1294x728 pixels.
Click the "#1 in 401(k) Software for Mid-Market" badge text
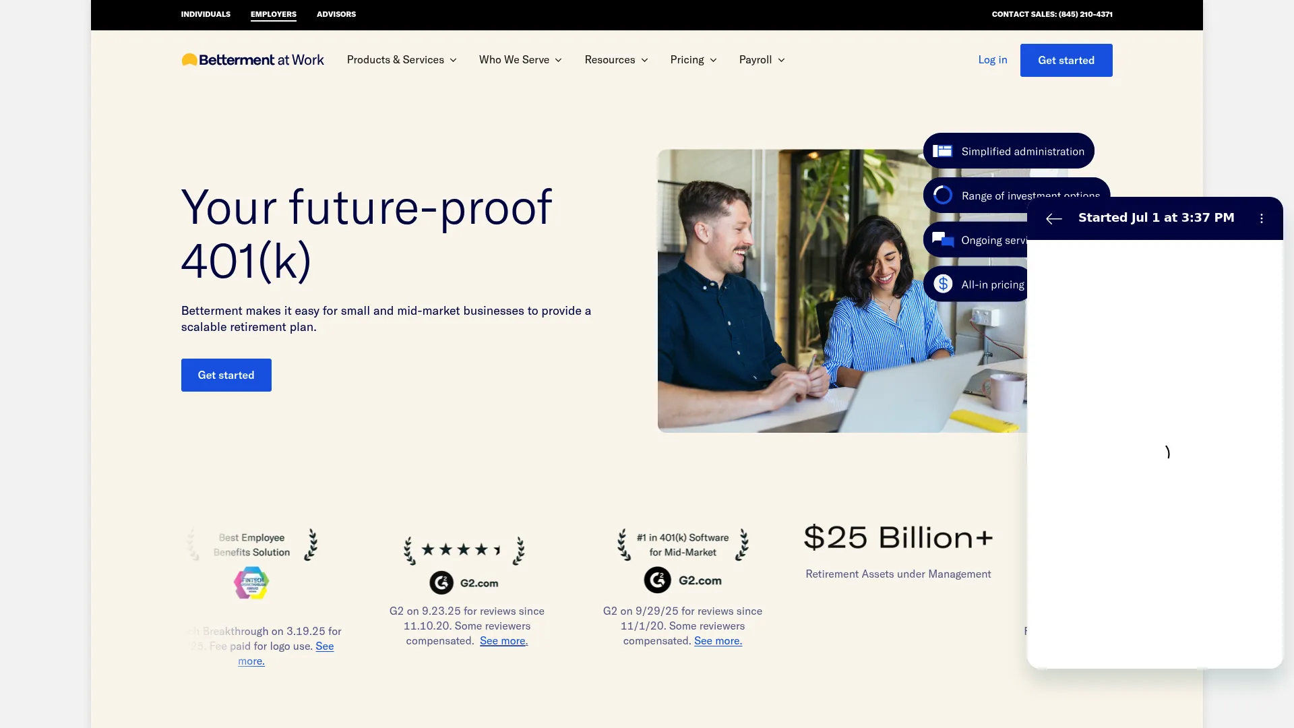point(683,545)
